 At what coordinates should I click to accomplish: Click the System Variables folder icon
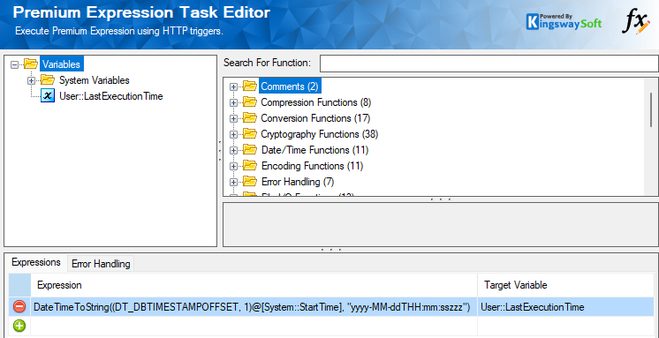pyautogui.click(x=48, y=79)
